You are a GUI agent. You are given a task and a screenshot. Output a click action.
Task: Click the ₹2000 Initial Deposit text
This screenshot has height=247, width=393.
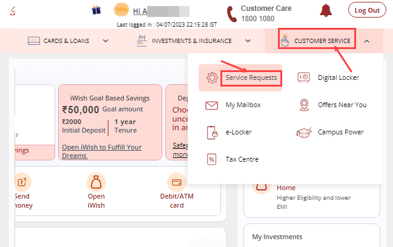[x=84, y=126]
